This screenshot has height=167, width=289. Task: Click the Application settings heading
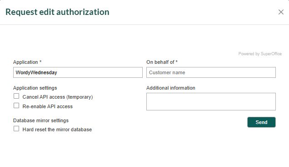coord(35,88)
